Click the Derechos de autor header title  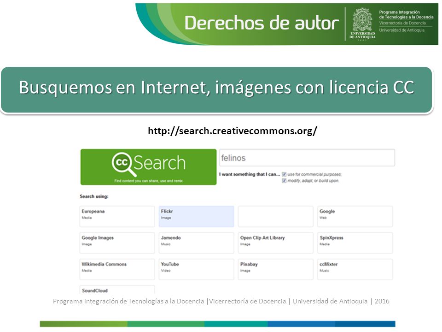(x=262, y=23)
